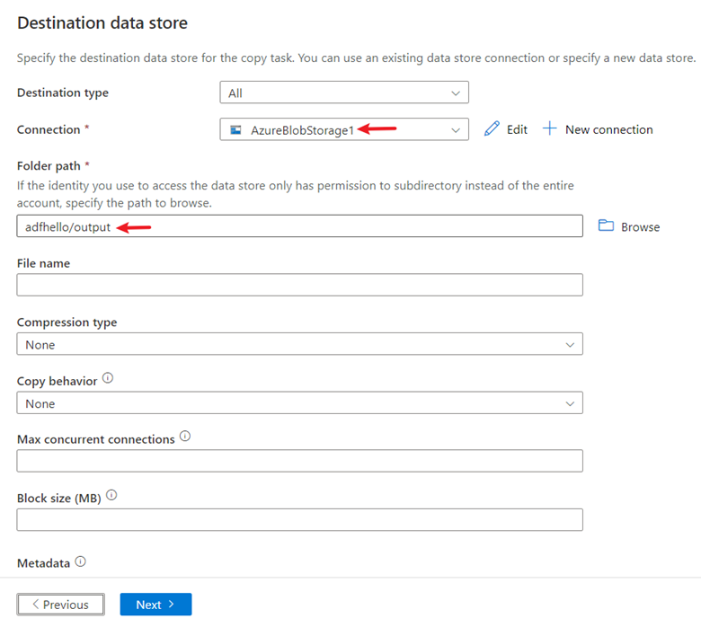Screen dimensions: 701x627
Task: Go back with the Previous button
Action: [x=60, y=605]
